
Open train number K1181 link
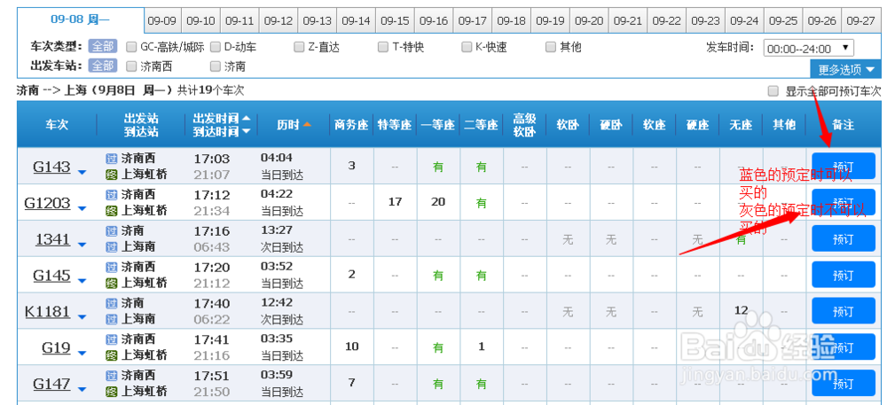coord(48,311)
